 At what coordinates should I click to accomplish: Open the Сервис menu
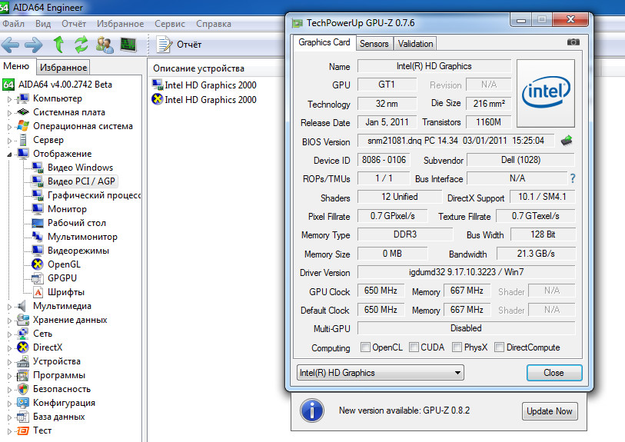[x=169, y=24]
